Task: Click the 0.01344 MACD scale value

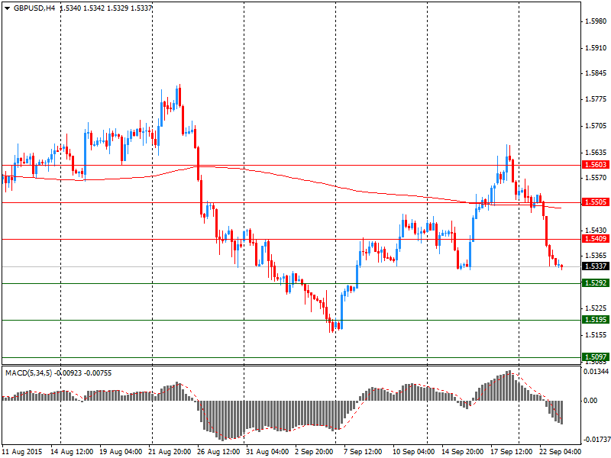Action: point(596,372)
